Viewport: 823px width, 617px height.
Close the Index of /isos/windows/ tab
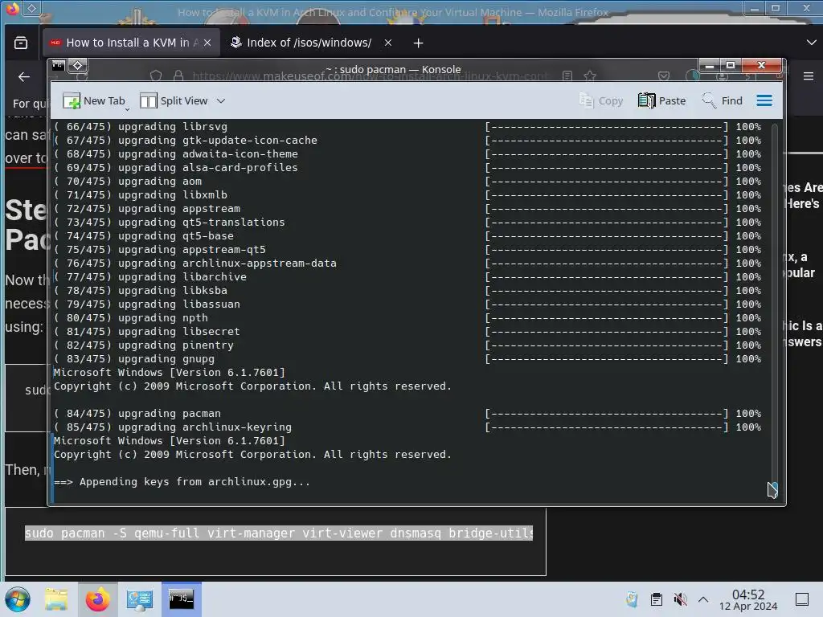click(388, 43)
